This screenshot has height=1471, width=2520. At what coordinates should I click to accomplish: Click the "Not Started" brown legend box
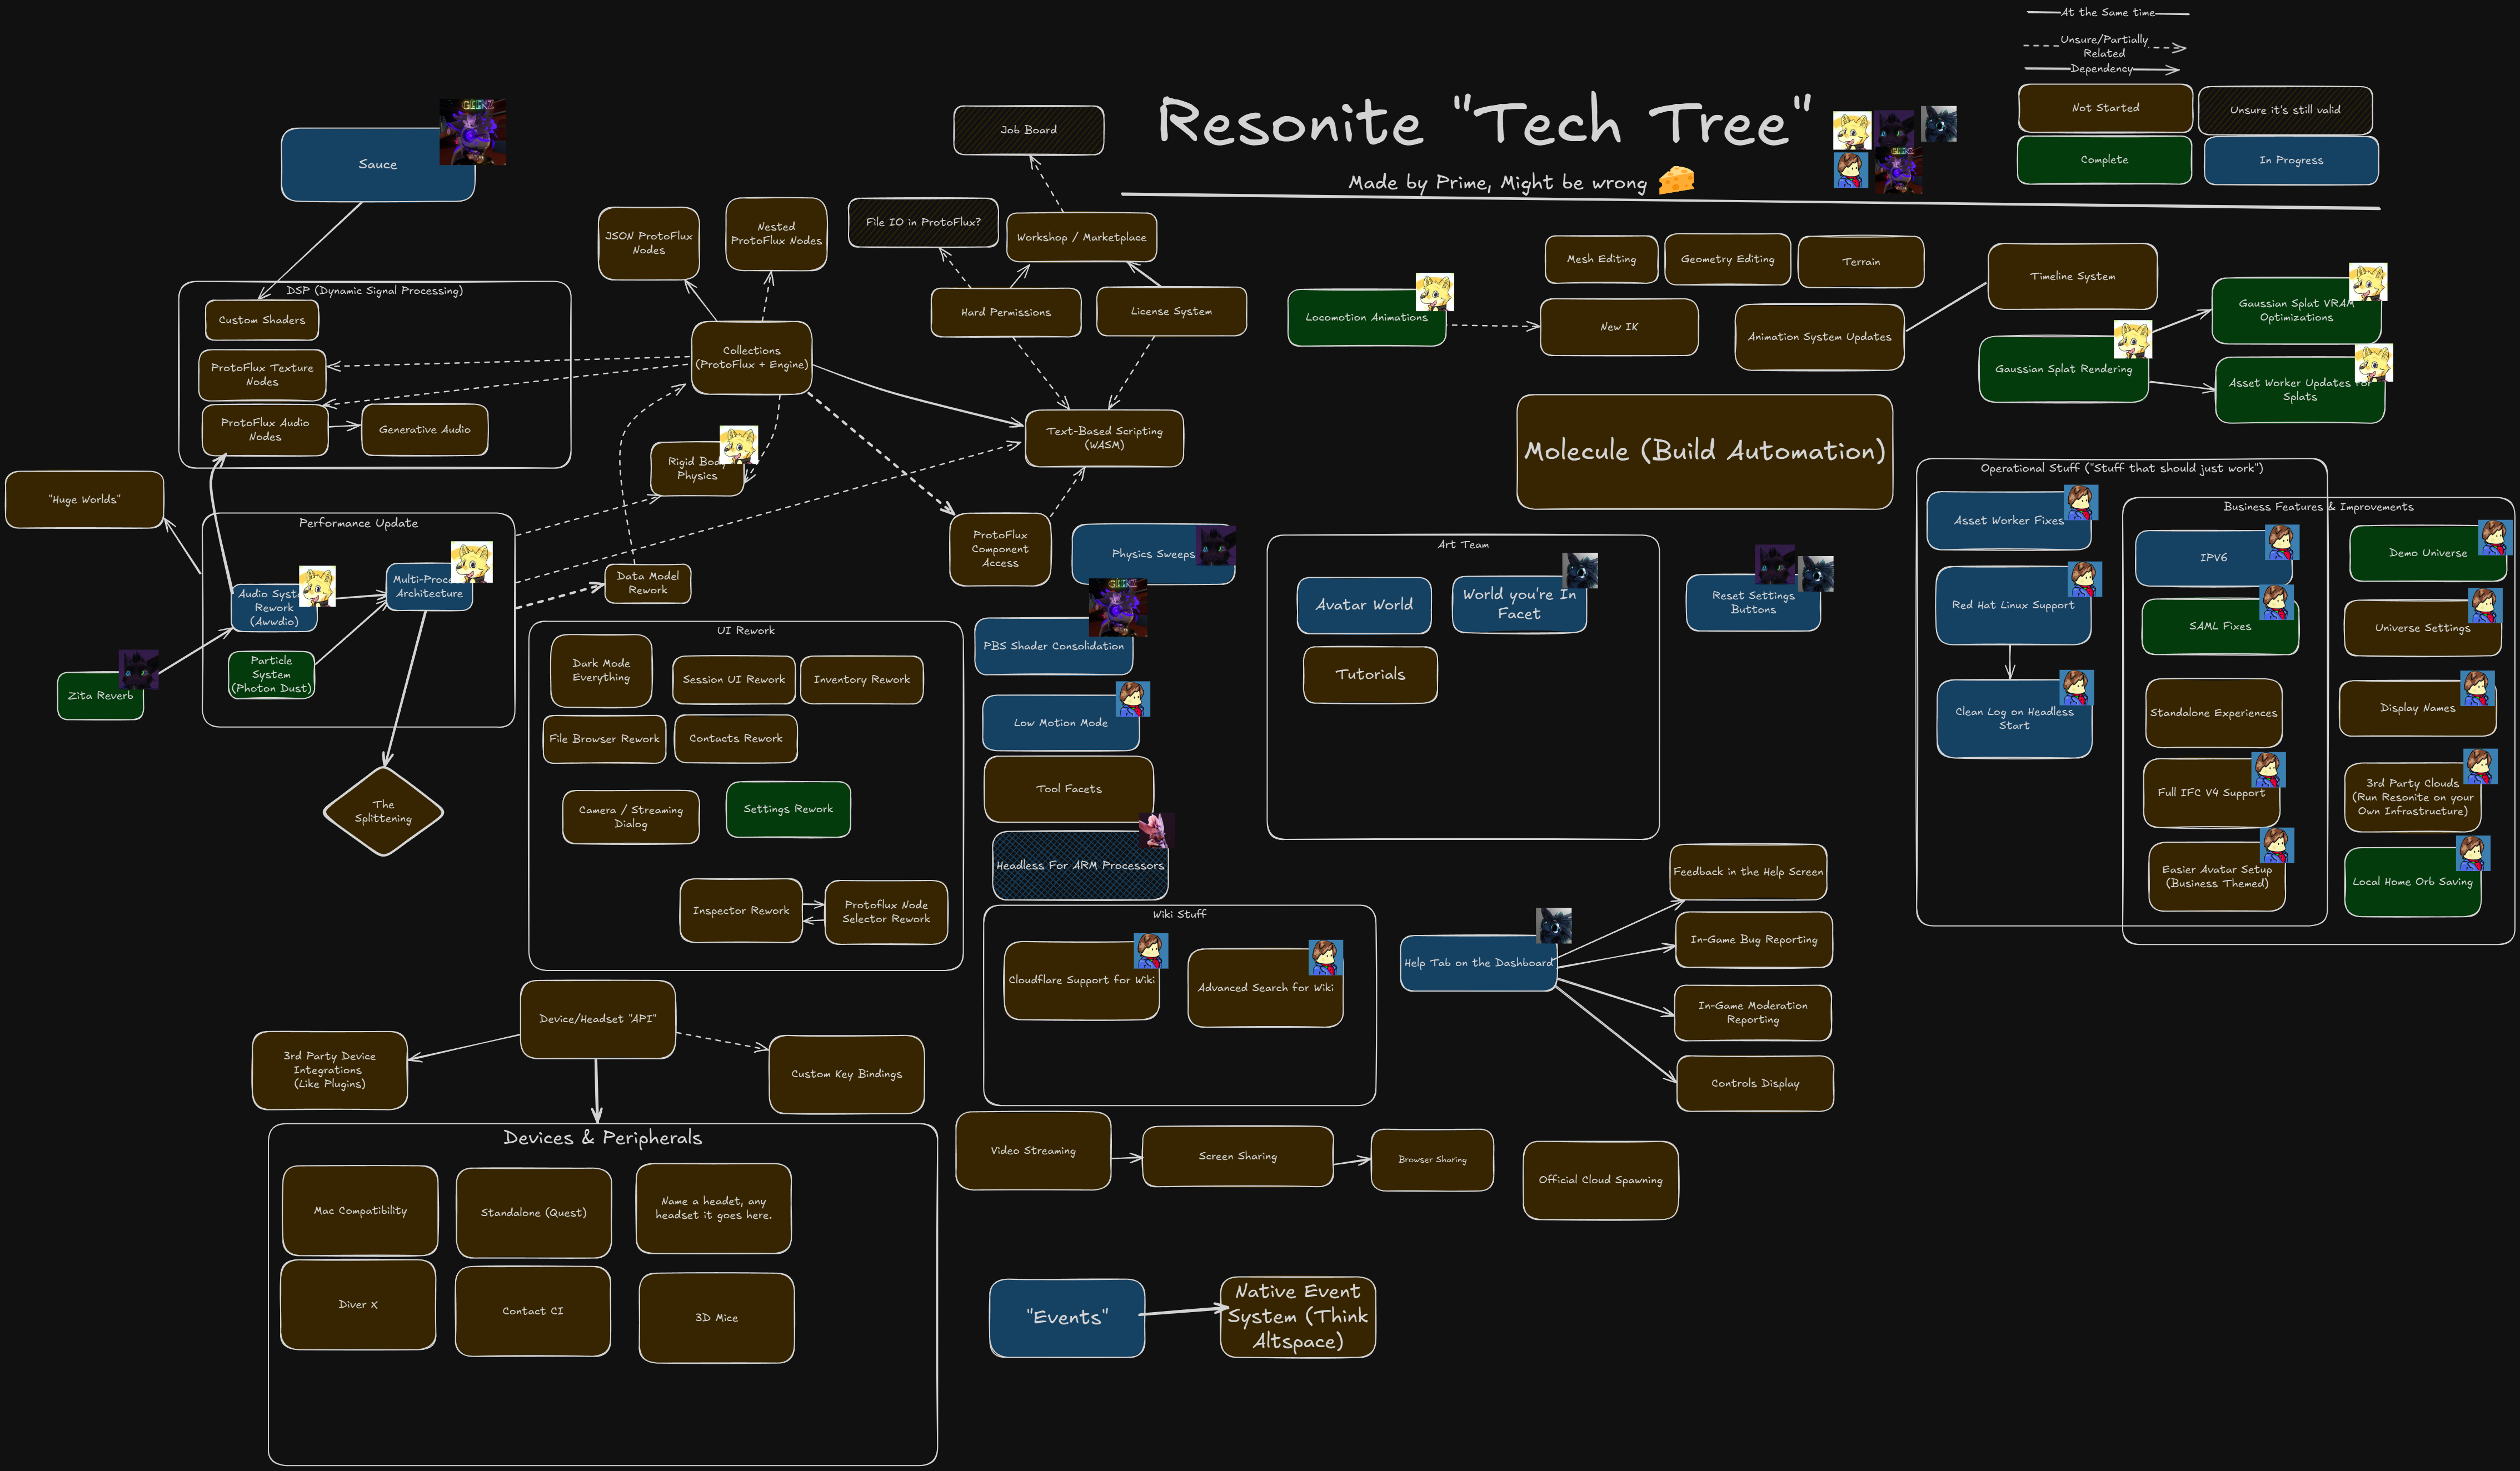(x=2105, y=108)
